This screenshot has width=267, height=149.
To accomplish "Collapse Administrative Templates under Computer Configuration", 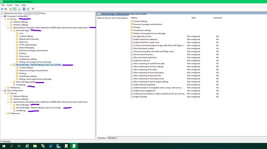I will [8, 28].
